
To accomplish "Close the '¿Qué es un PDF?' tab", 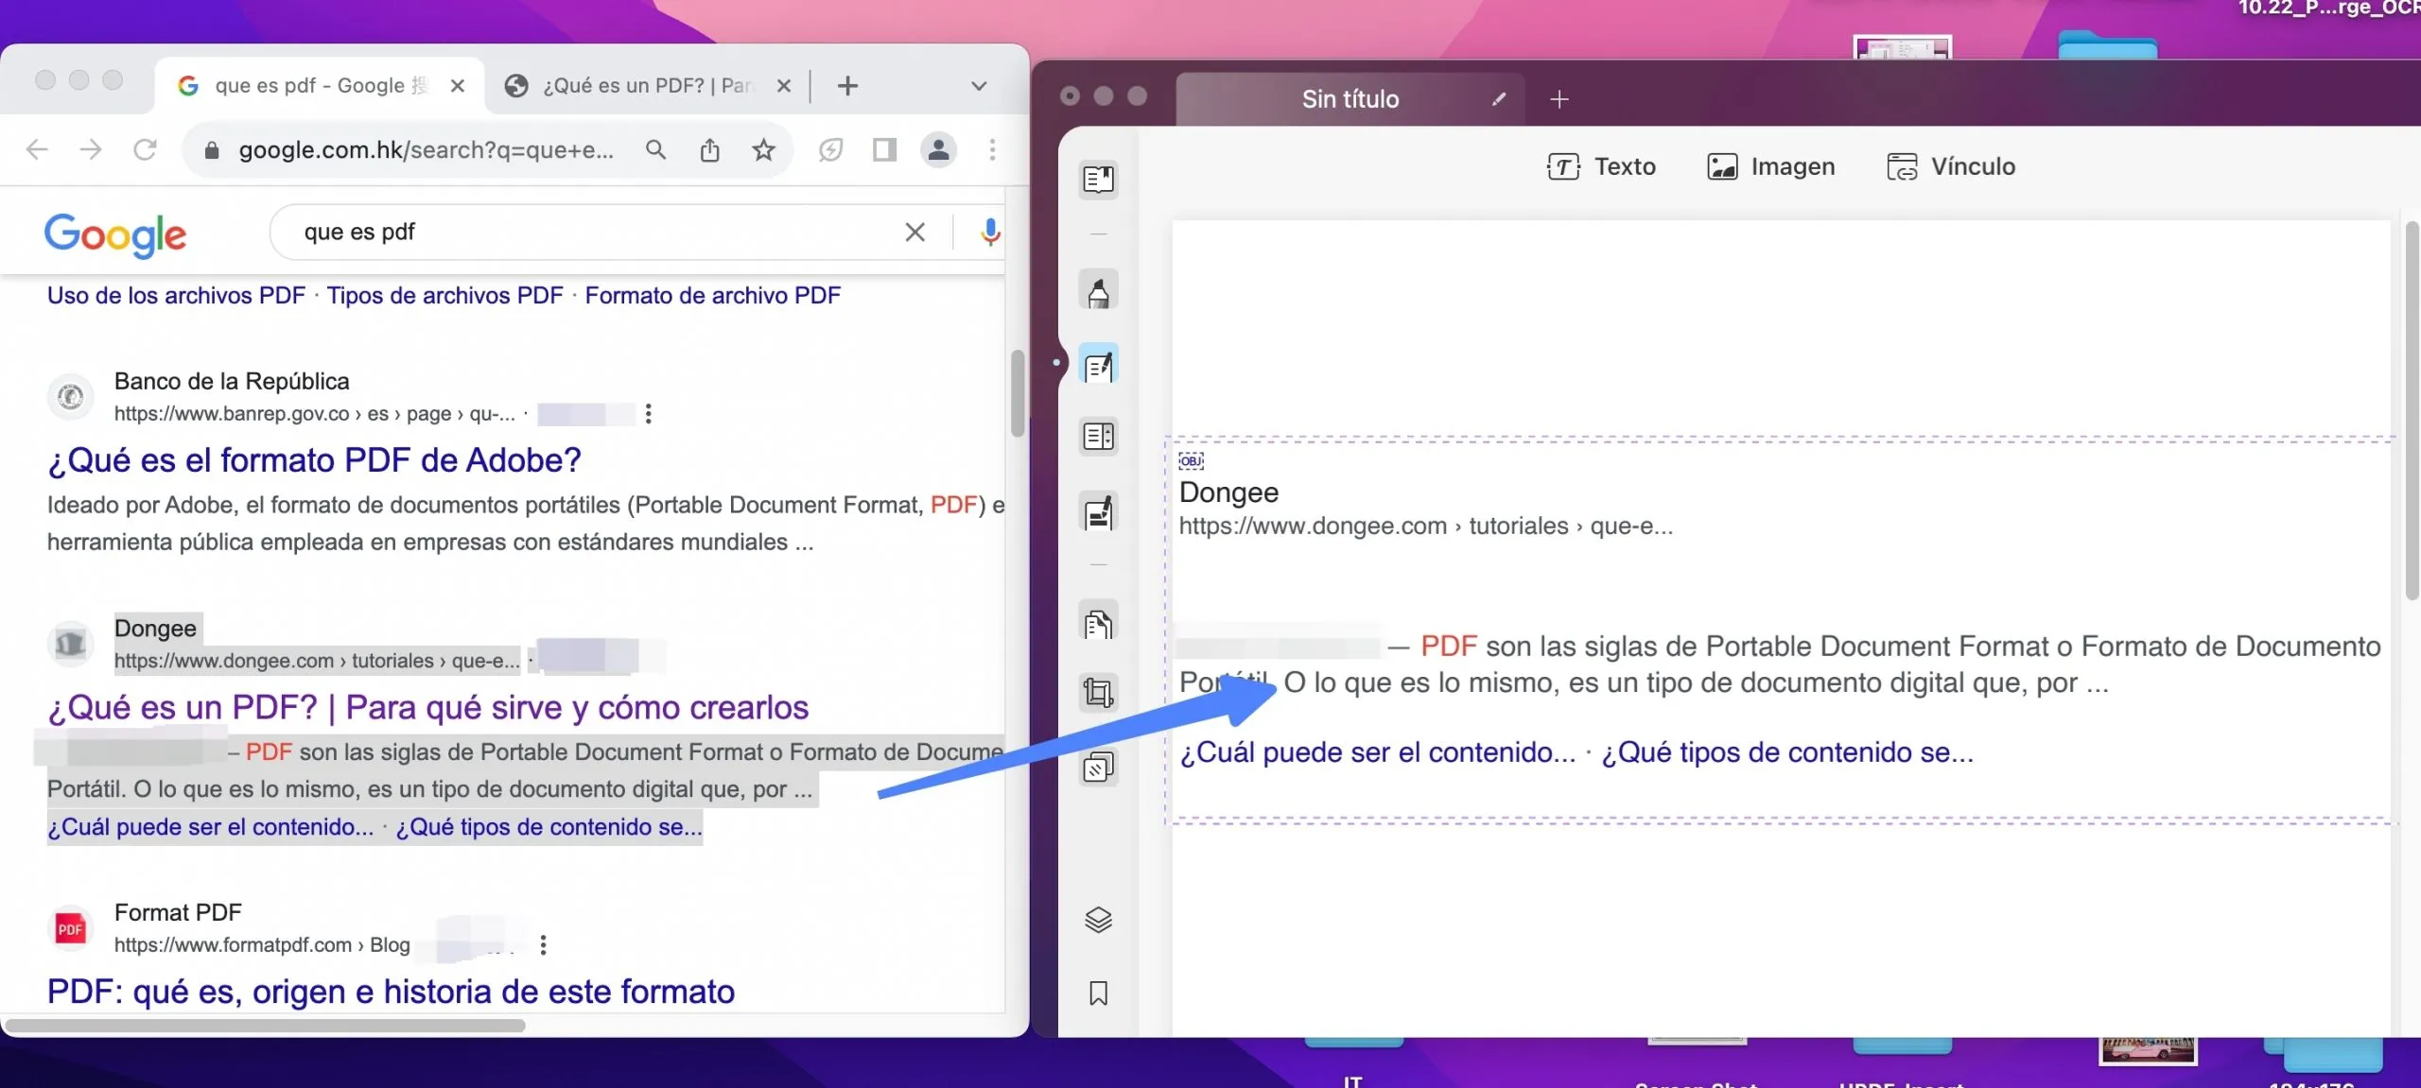I will tap(784, 86).
